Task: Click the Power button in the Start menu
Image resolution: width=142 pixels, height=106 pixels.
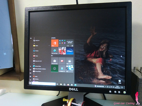Action: pos(30,80)
